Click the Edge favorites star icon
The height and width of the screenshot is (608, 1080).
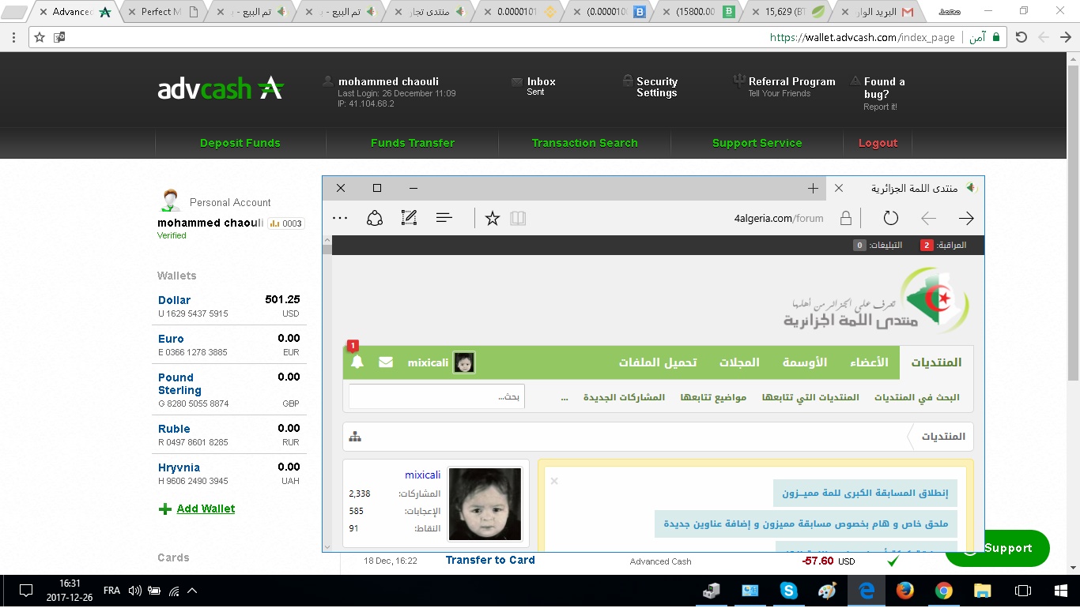point(493,219)
